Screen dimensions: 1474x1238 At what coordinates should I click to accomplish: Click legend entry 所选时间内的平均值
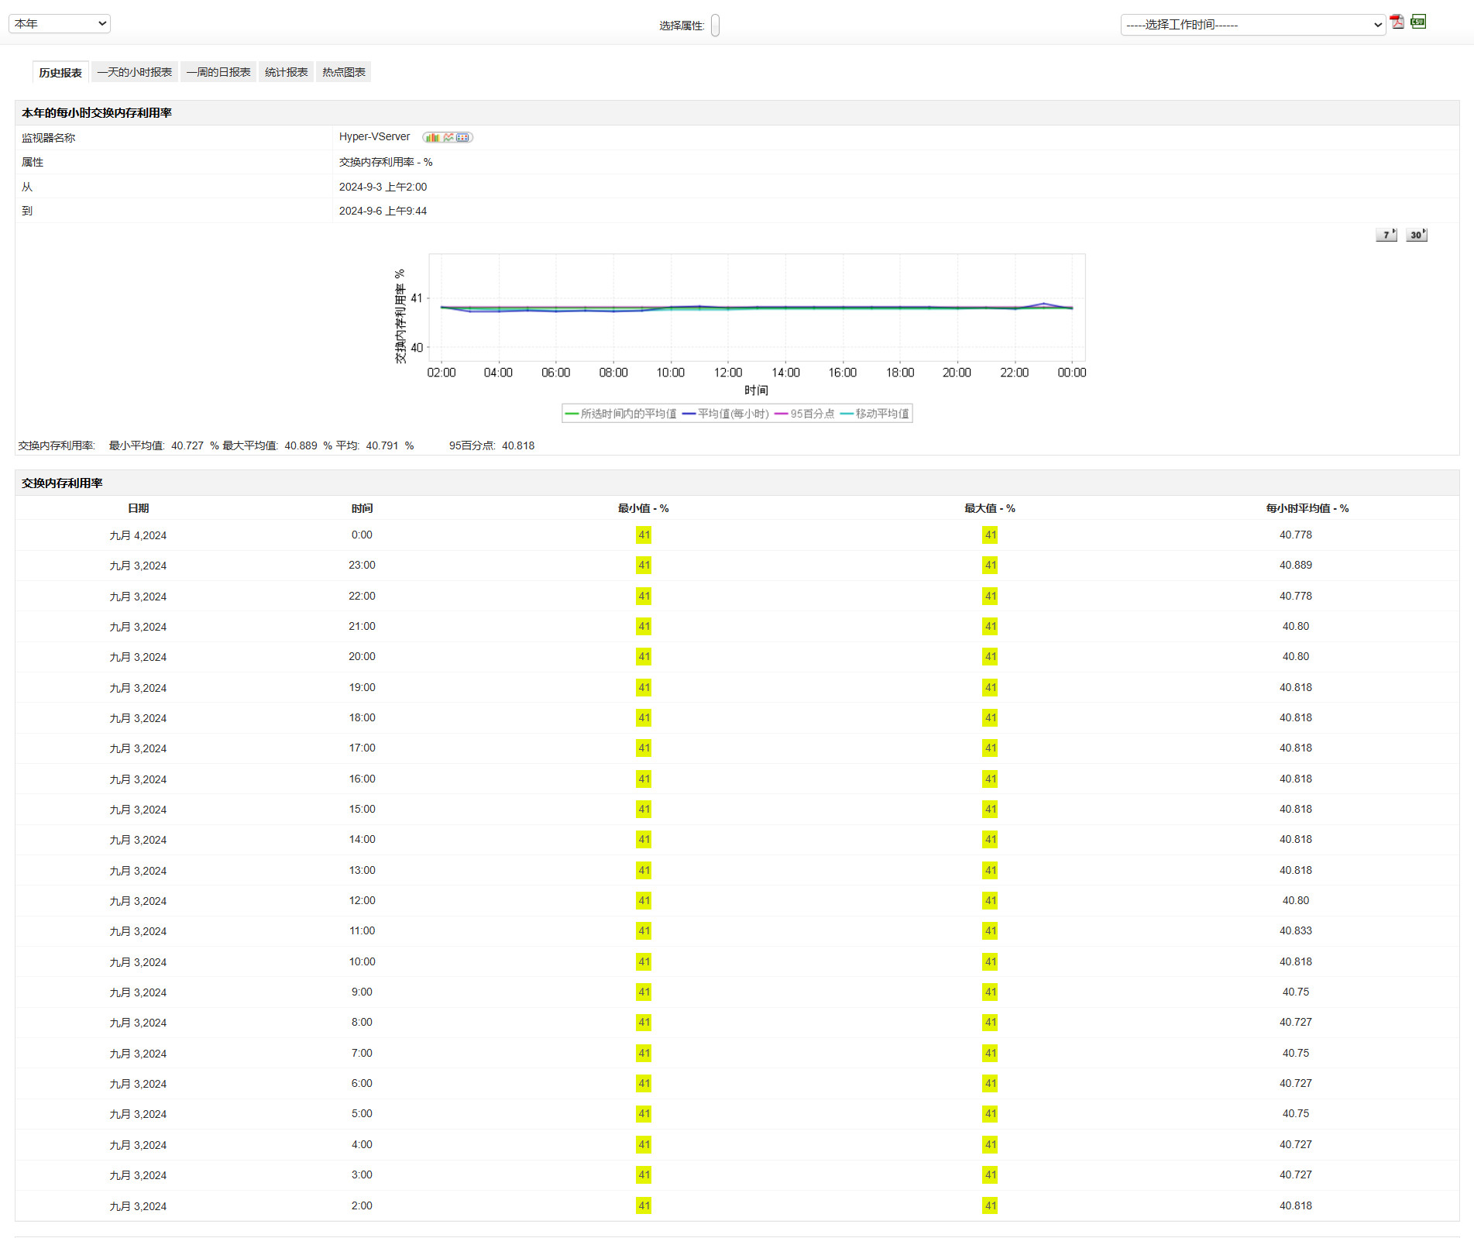coord(621,414)
